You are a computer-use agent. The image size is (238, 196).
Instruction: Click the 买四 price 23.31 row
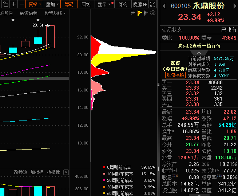[x=192, y=99]
